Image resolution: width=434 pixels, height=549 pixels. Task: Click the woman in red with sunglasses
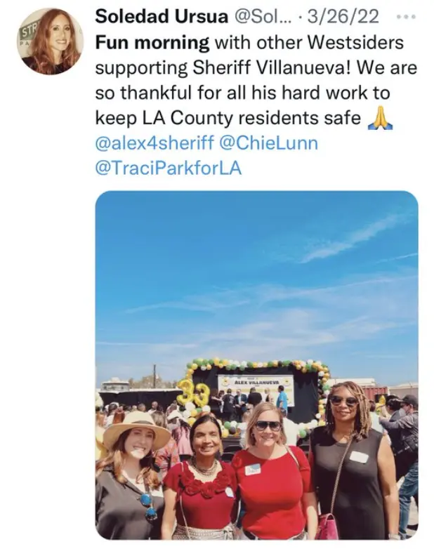click(x=272, y=472)
